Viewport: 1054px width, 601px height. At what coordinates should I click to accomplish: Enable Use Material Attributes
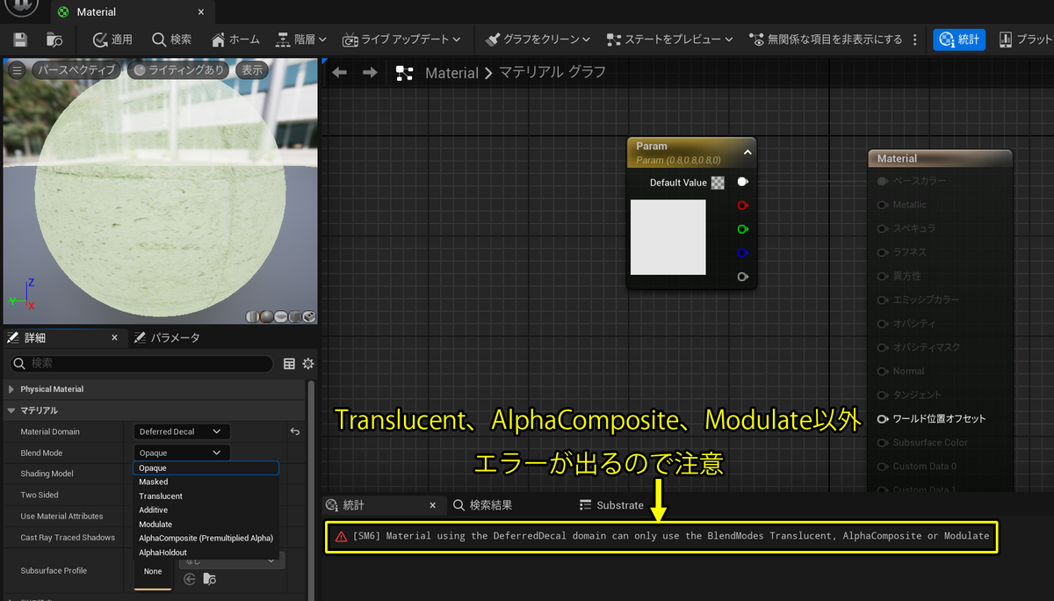click(x=141, y=516)
